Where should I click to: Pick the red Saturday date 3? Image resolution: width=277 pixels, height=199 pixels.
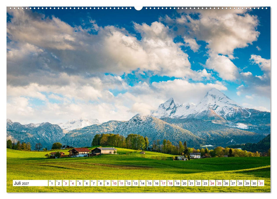pos(66,183)
